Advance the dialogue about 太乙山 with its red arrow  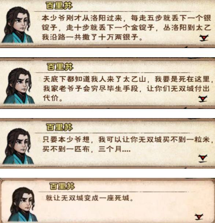click(203, 99)
